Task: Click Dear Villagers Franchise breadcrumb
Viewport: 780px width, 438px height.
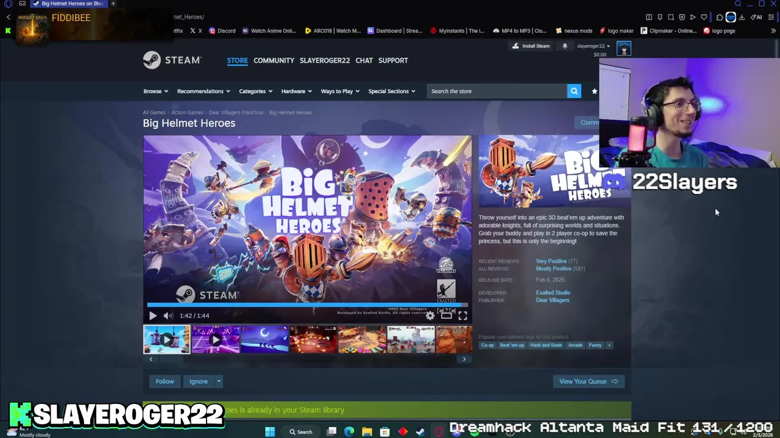Action: pos(236,113)
